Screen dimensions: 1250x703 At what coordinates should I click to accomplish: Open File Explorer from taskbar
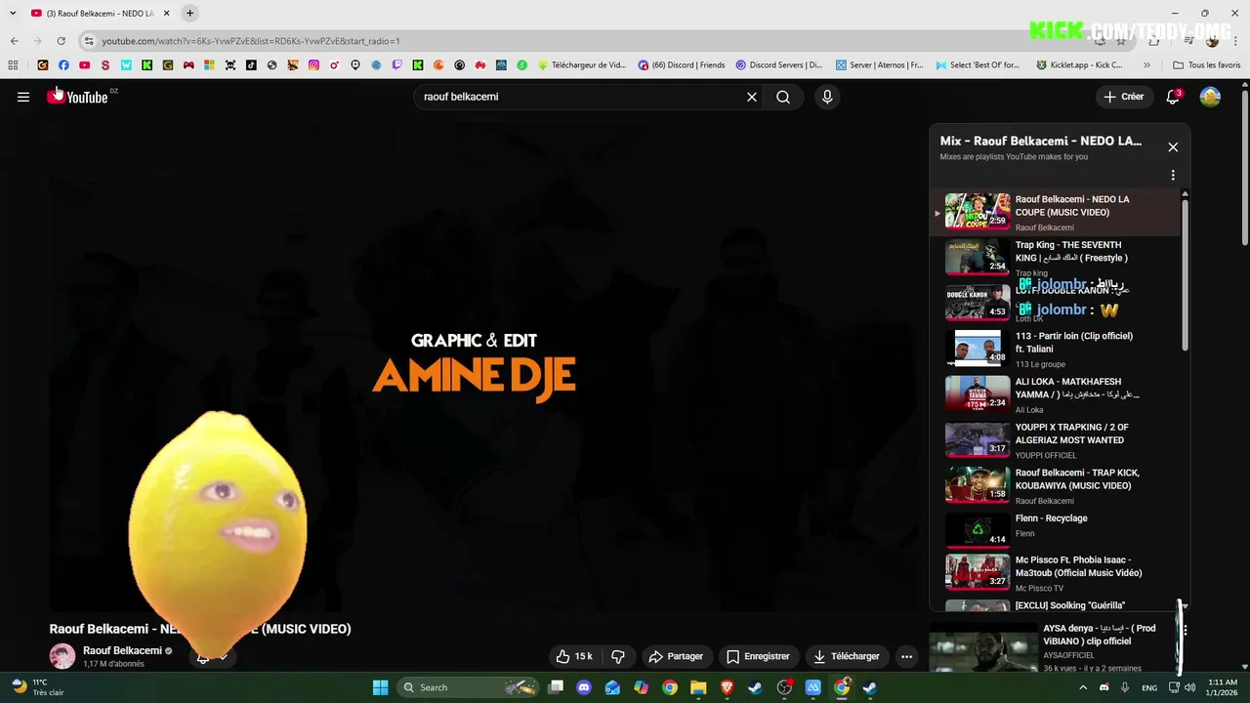(x=698, y=687)
